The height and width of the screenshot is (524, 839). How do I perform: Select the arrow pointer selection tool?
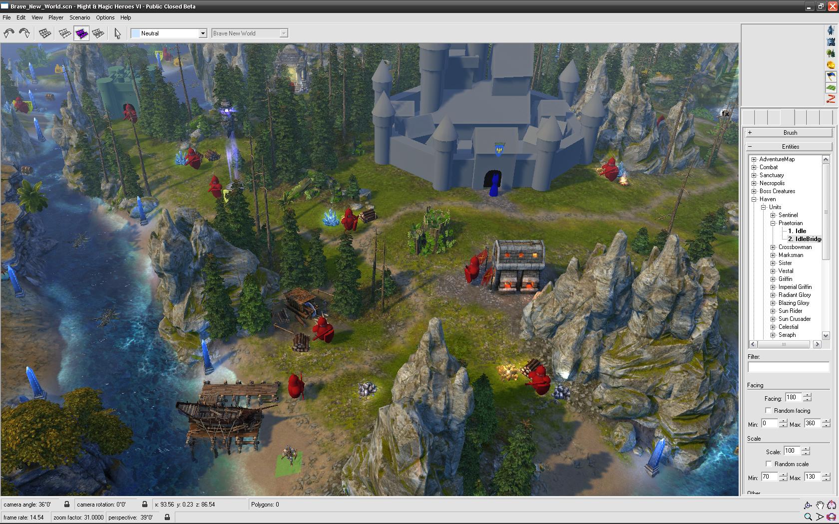(x=117, y=33)
